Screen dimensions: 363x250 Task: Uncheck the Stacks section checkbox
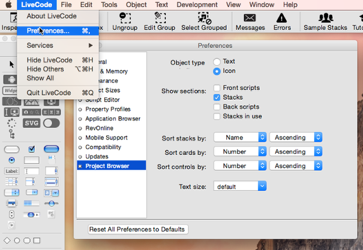tap(217, 97)
